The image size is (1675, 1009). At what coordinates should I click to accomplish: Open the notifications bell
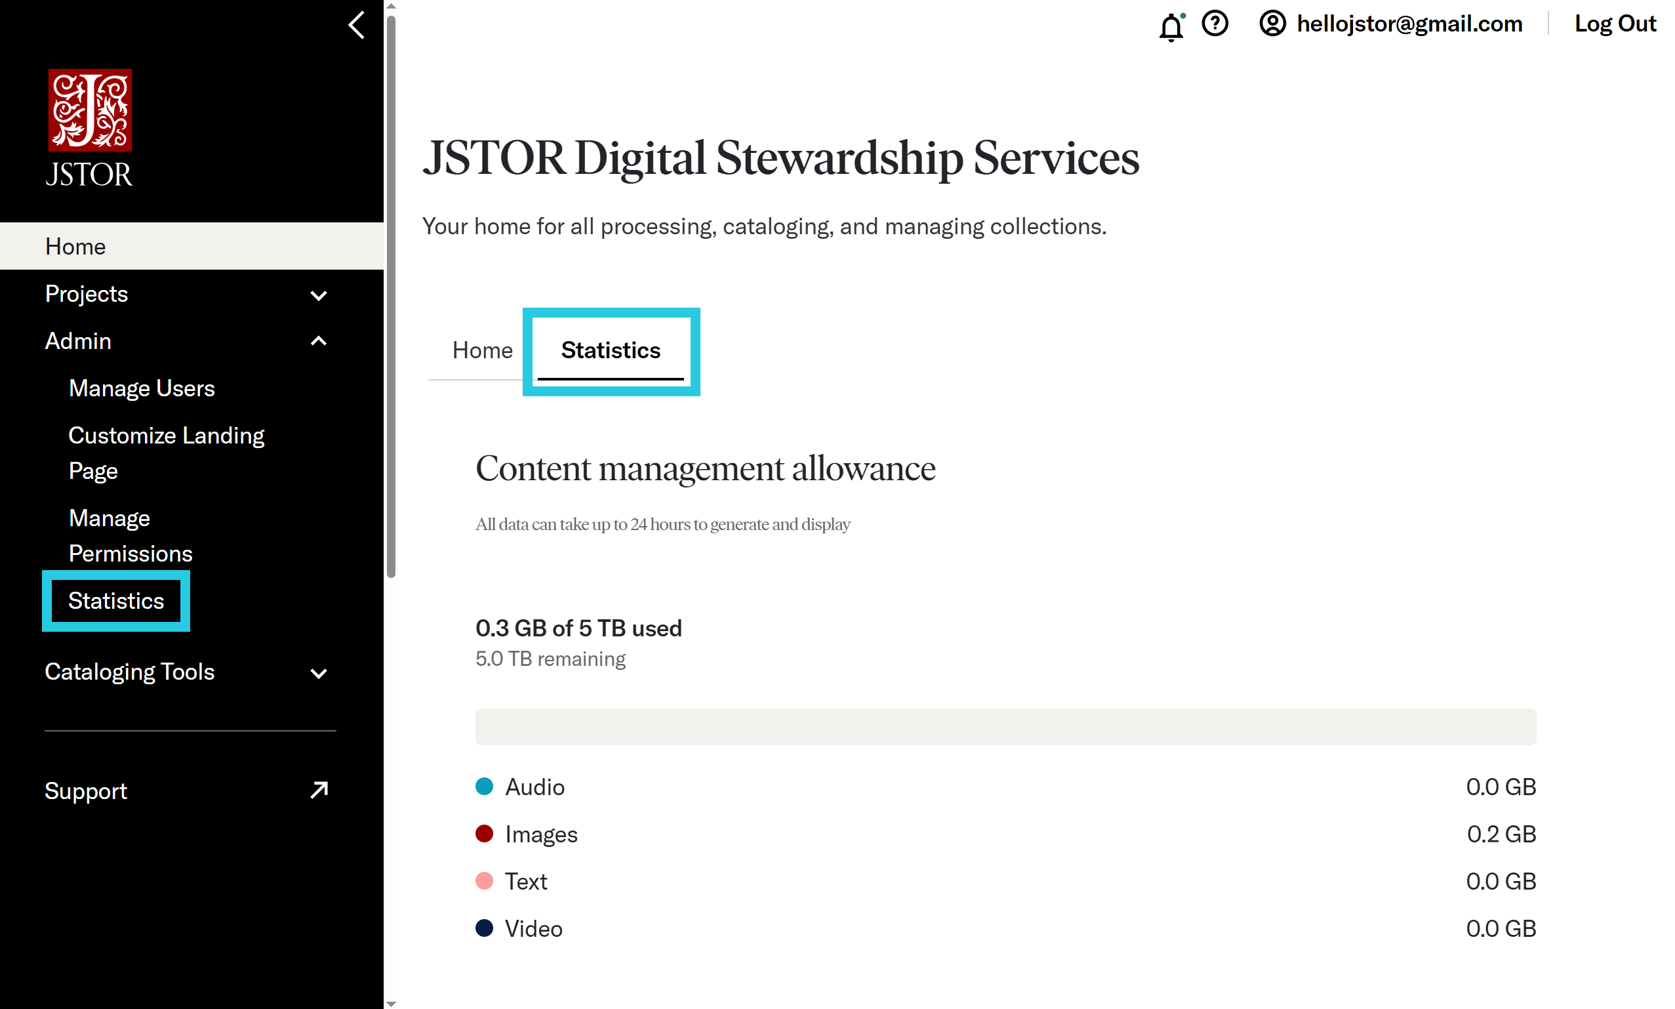[x=1171, y=26]
